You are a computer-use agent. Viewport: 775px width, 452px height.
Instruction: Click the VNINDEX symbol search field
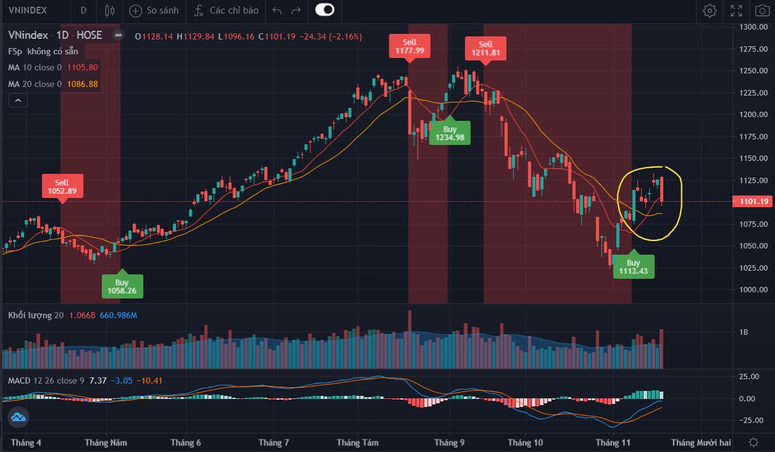(31, 10)
